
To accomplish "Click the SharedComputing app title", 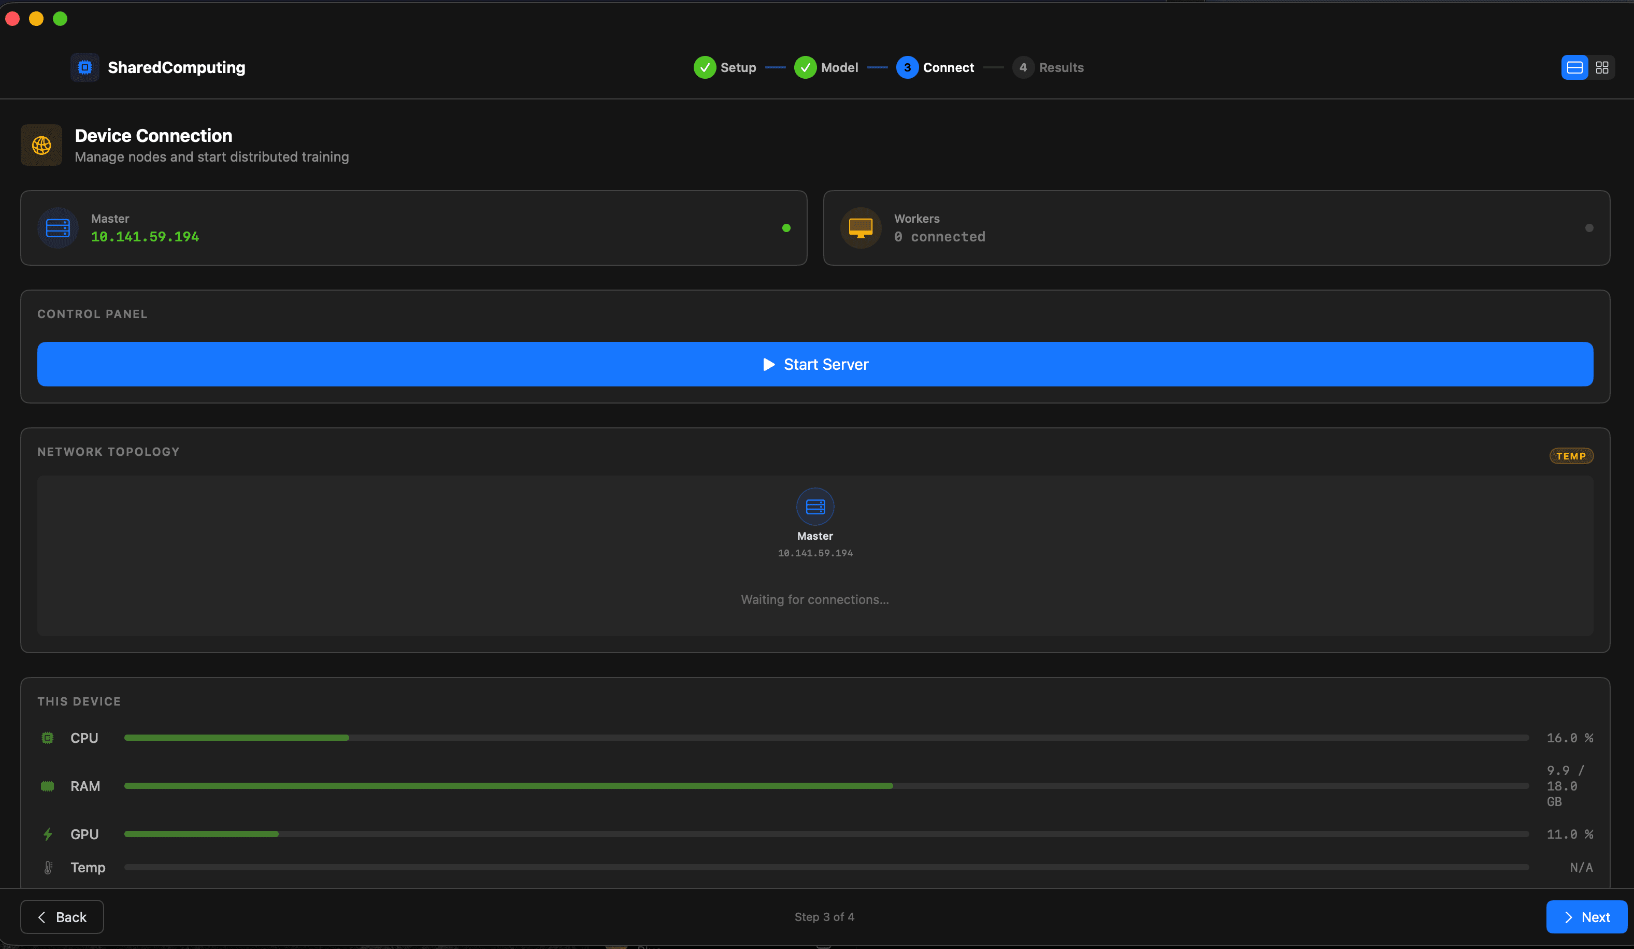I will coord(176,67).
